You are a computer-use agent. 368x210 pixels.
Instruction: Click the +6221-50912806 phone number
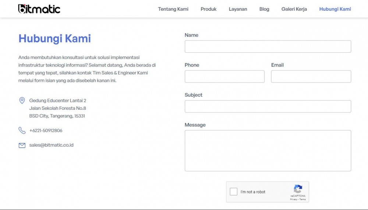point(46,130)
